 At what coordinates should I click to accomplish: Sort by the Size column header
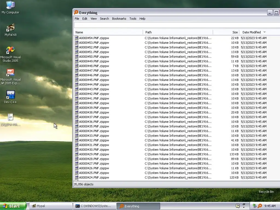point(226,32)
